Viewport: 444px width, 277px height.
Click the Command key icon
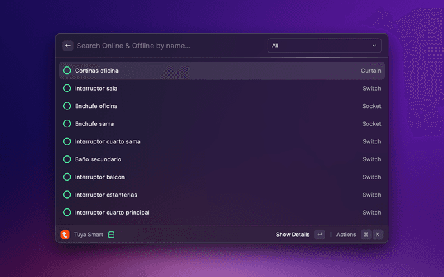click(366, 235)
